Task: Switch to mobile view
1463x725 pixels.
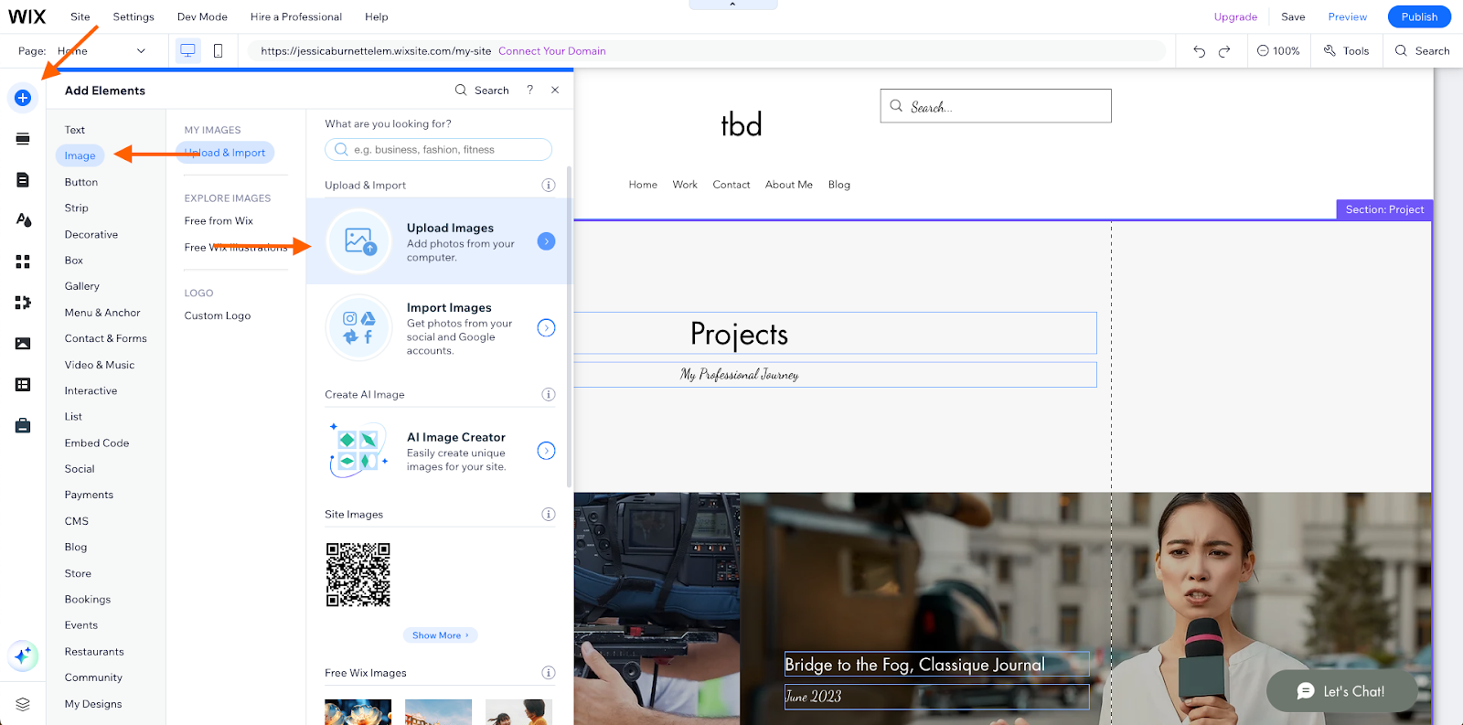Action: (218, 51)
